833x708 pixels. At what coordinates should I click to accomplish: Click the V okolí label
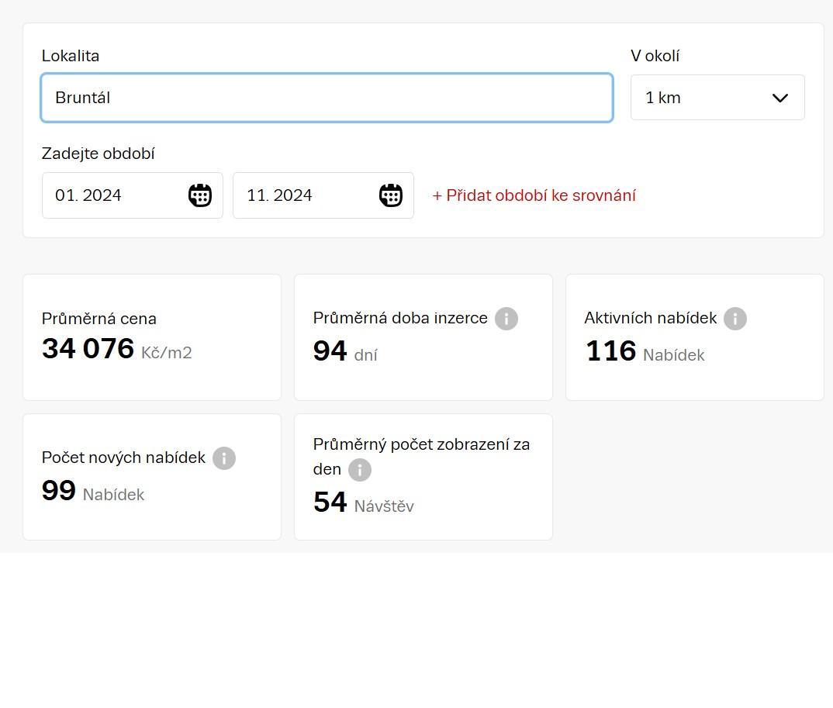click(655, 56)
